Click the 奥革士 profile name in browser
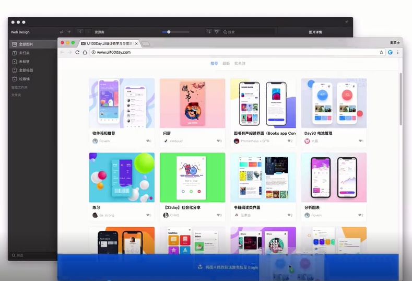 click(395, 43)
